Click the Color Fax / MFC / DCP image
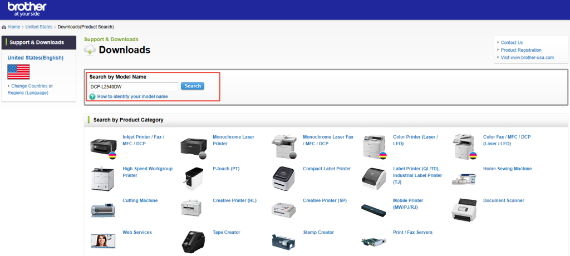Image resolution: width=570 pixels, height=256 pixels. pyautogui.click(x=464, y=146)
